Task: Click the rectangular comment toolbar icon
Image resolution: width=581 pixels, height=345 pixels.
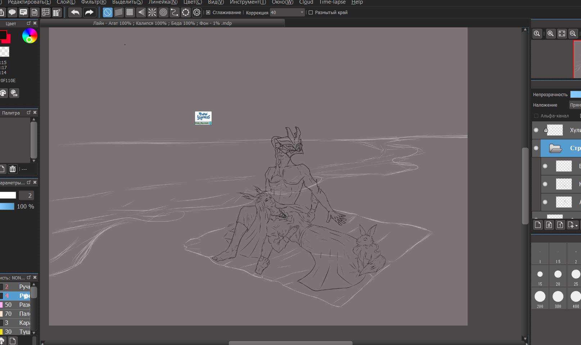Action: click(x=23, y=13)
